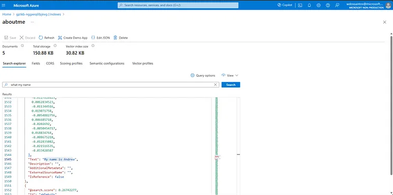Open Query options
The image size is (393, 195).
pos(203,76)
